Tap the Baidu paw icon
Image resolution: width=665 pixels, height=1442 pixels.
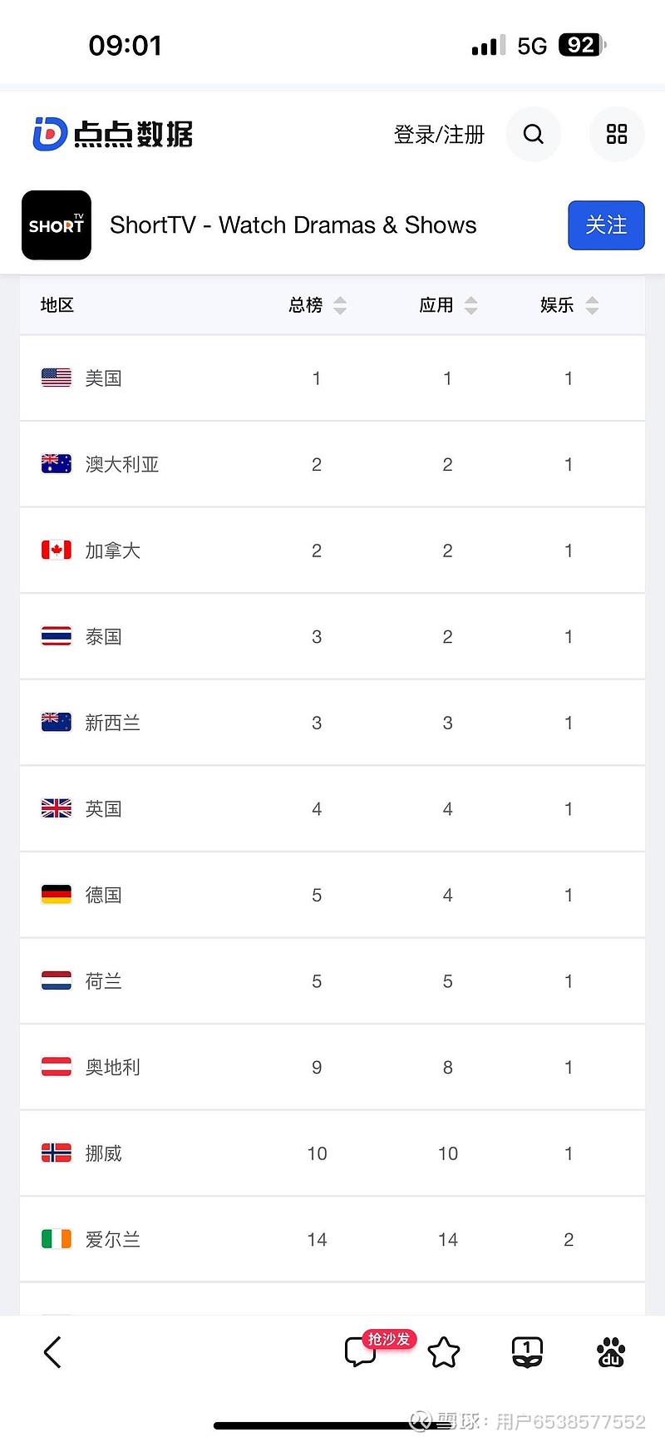611,1352
